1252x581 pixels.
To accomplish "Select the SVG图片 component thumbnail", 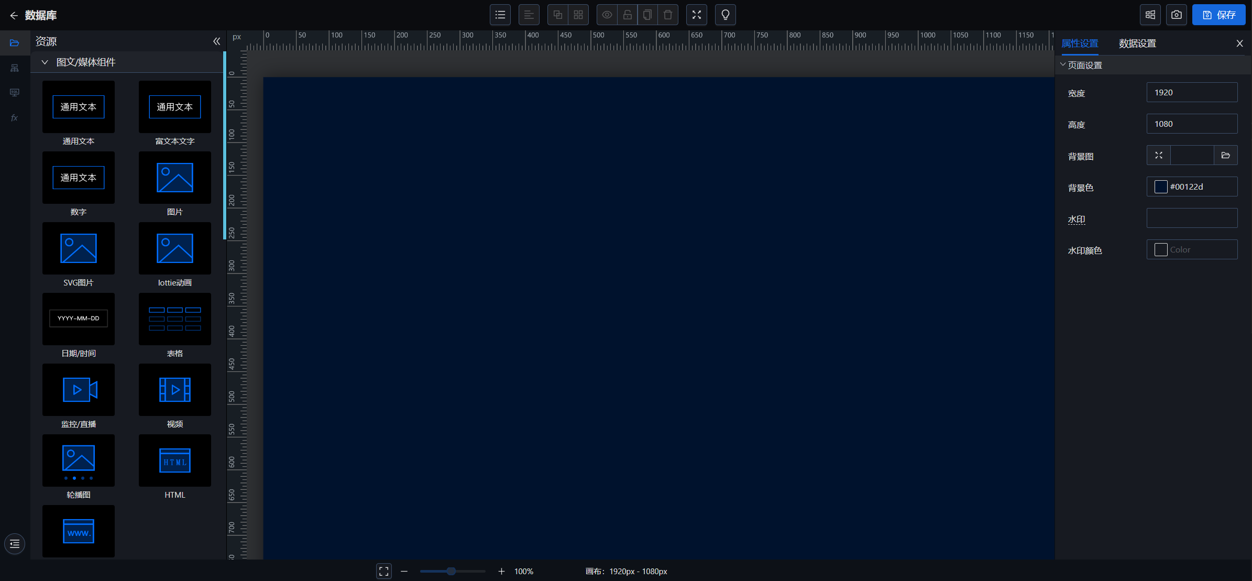I will point(79,248).
